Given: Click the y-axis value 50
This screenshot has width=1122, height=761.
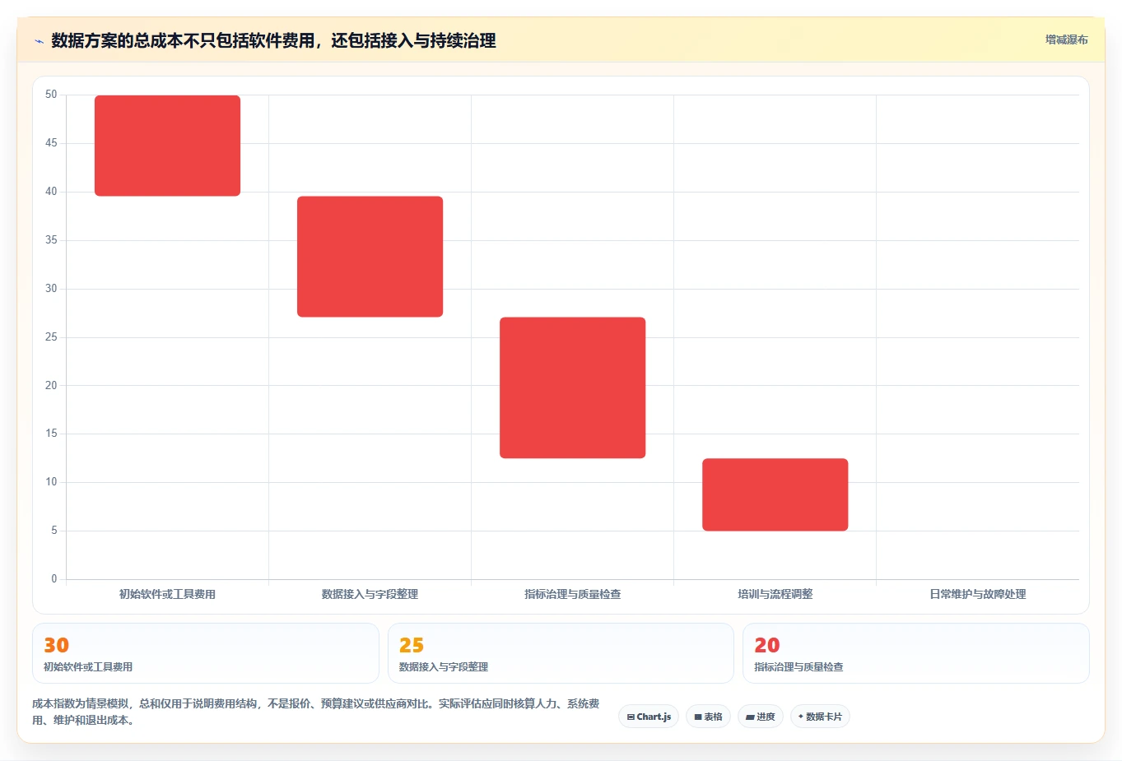Looking at the screenshot, I should point(51,95).
